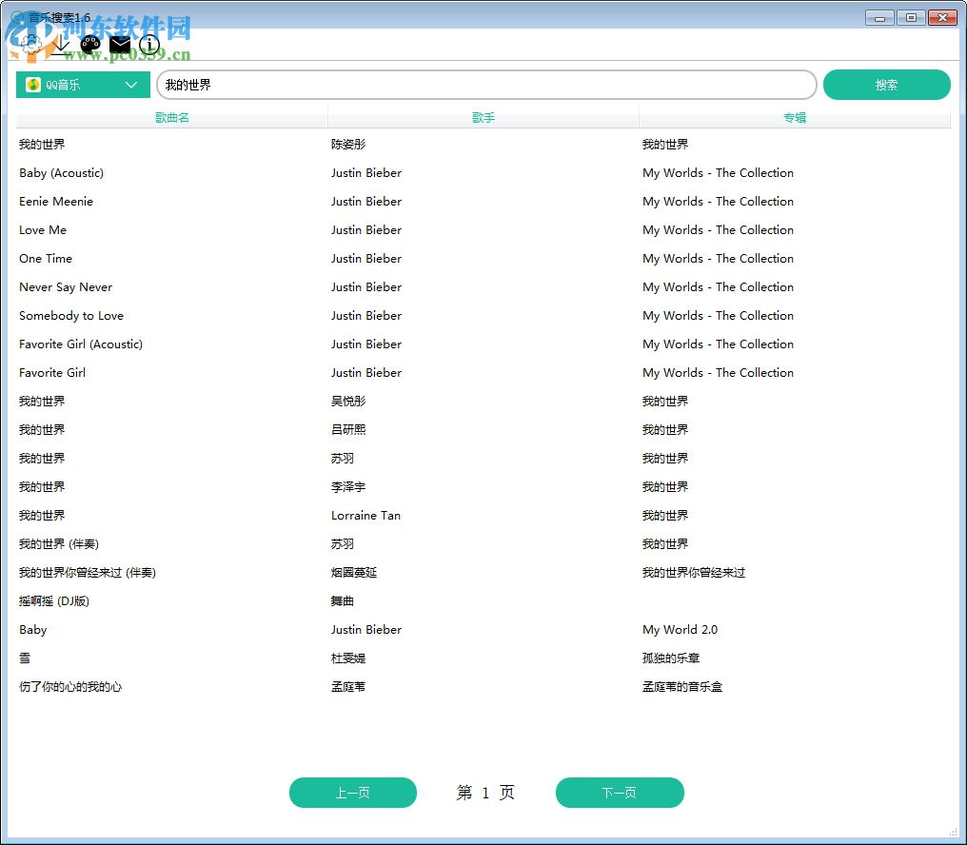967x845 pixels.
Task: Click album 孟庭苇的音乐盒
Action: click(x=682, y=686)
